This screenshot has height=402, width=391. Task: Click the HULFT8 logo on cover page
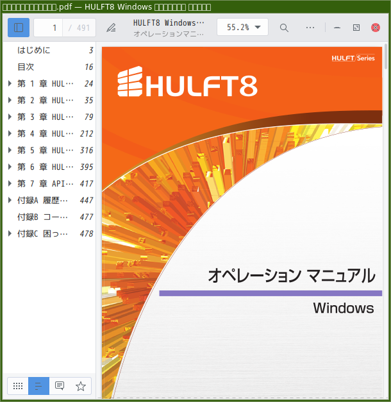pyautogui.click(x=187, y=82)
